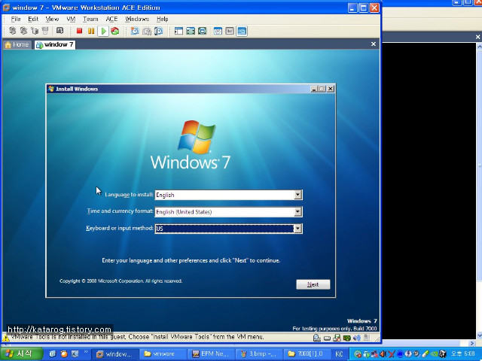Open the EFM Ne... taskbar item
This screenshot has width=482, height=361.
[211, 354]
